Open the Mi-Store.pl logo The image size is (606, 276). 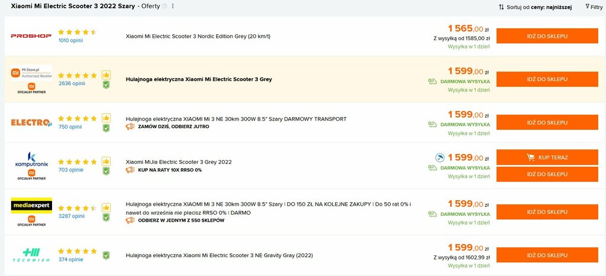pyautogui.click(x=31, y=73)
